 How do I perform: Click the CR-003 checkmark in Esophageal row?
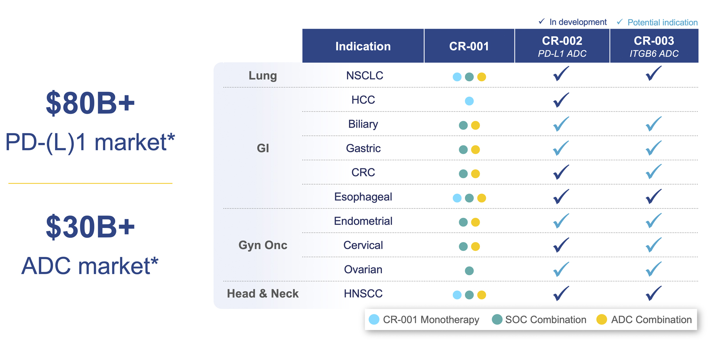point(653,196)
